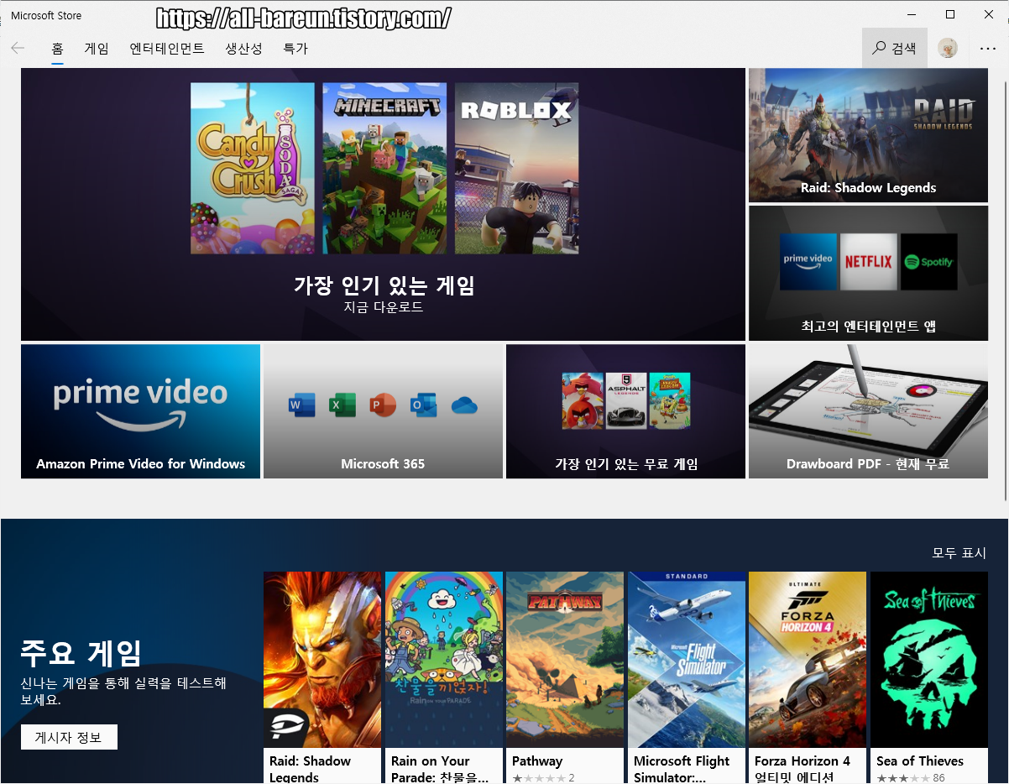Screen dimensions: 1009x784
Task: Click the vertical scrollbar on the right
Action: pos(1006,290)
